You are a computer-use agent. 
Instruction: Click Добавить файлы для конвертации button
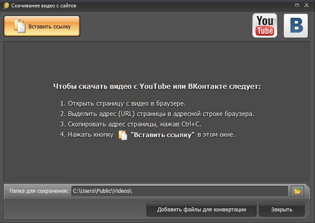click(x=201, y=209)
